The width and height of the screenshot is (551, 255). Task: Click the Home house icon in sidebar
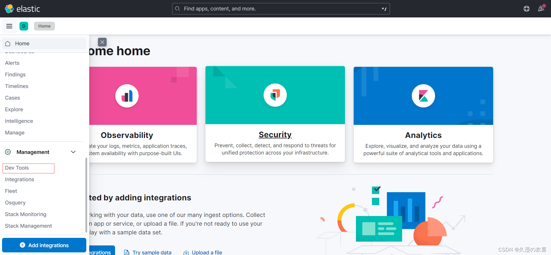[x=8, y=44]
